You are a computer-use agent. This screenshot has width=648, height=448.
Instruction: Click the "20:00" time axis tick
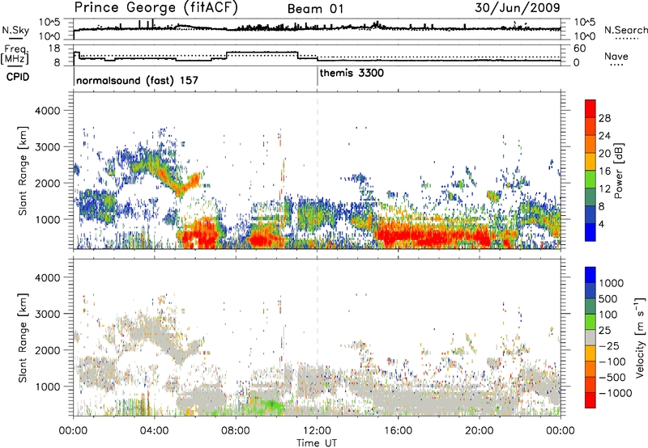[480, 431]
